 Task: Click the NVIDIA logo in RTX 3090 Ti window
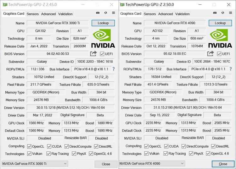click(x=103, y=39)
